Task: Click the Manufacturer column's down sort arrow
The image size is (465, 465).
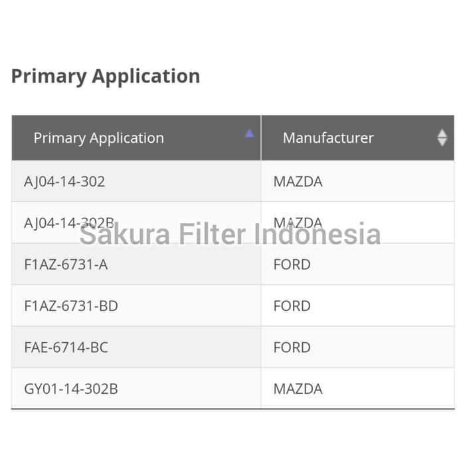Action: pos(442,142)
